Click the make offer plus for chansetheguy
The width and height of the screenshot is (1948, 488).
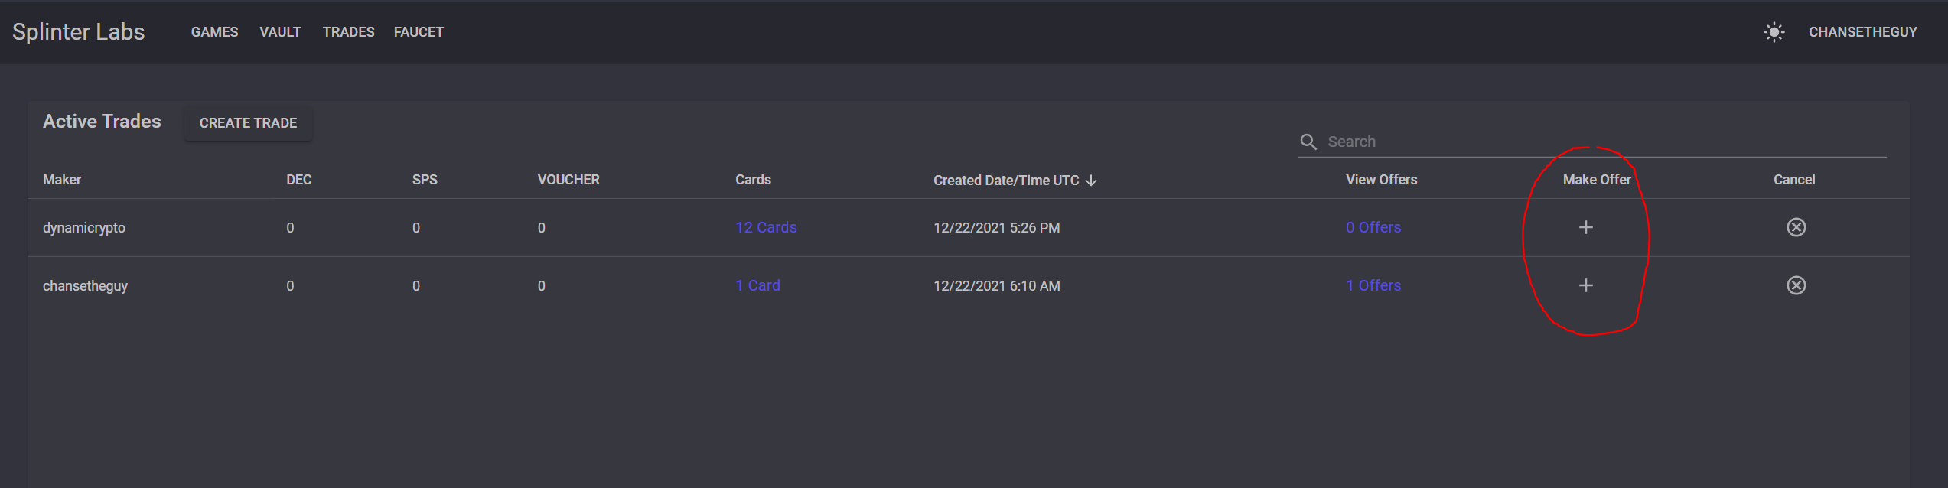[1585, 285]
